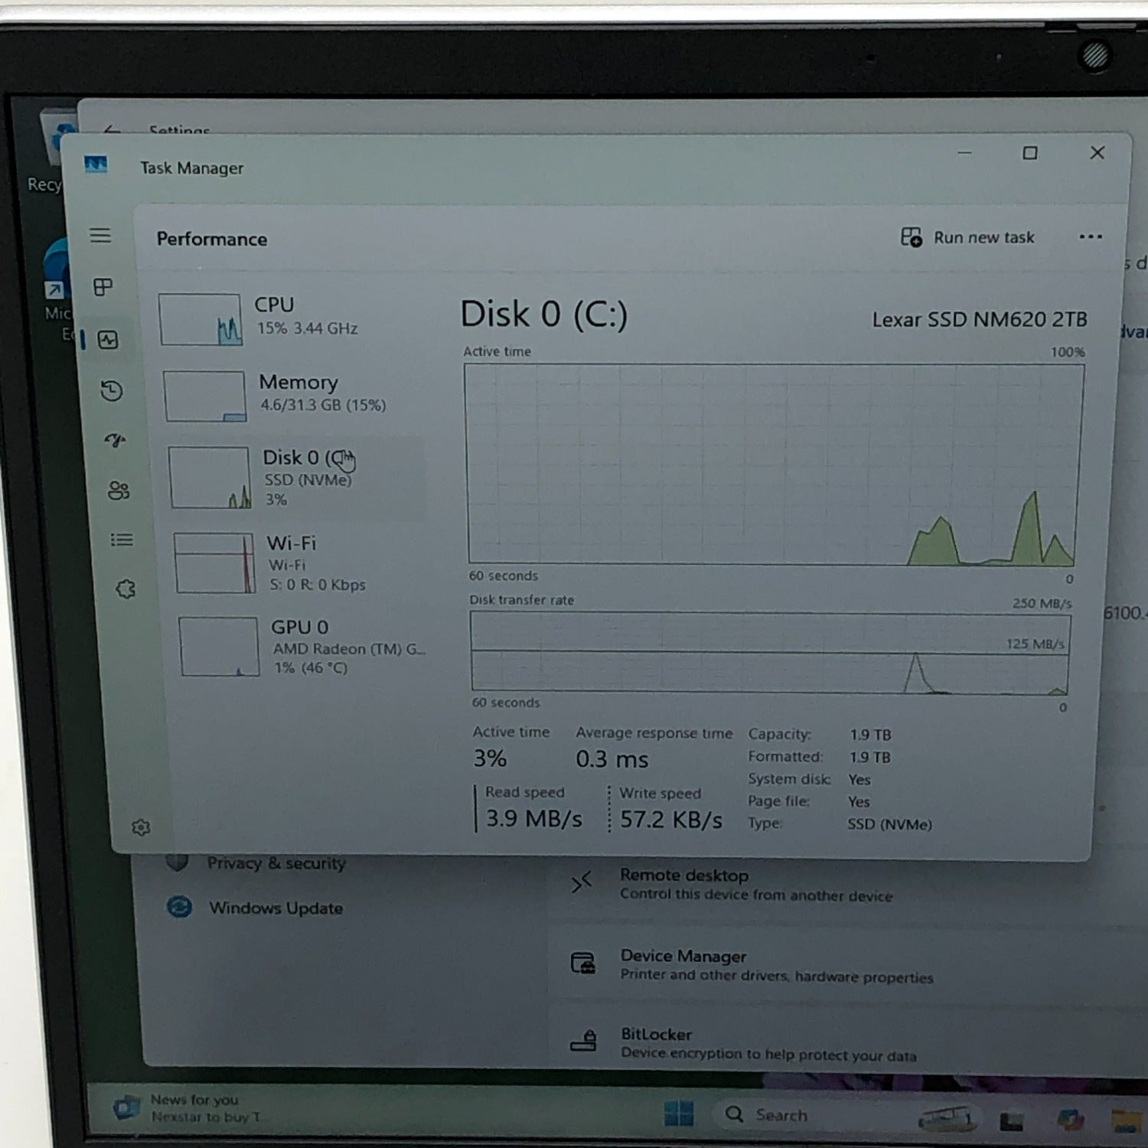Open the Services page puzzle icon

[126, 589]
